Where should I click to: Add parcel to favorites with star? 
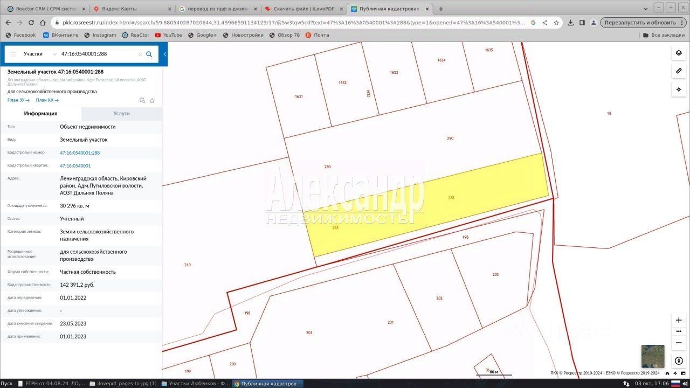[152, 100]
